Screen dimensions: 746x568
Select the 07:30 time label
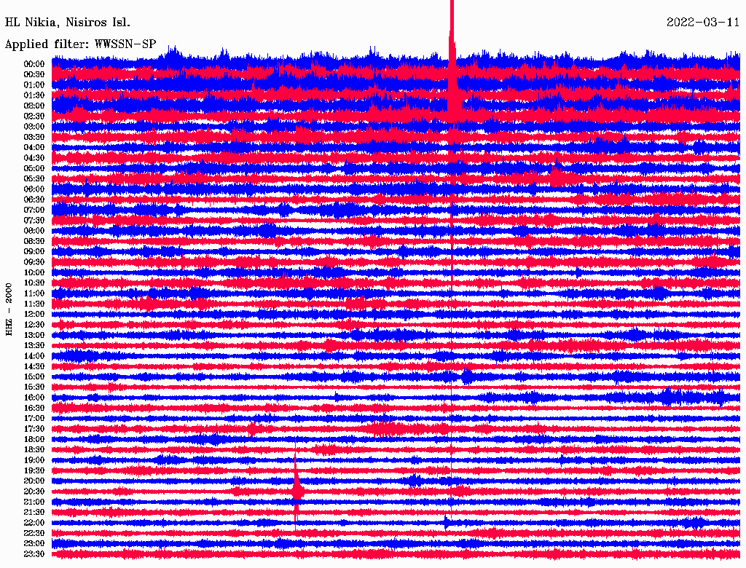34,220
